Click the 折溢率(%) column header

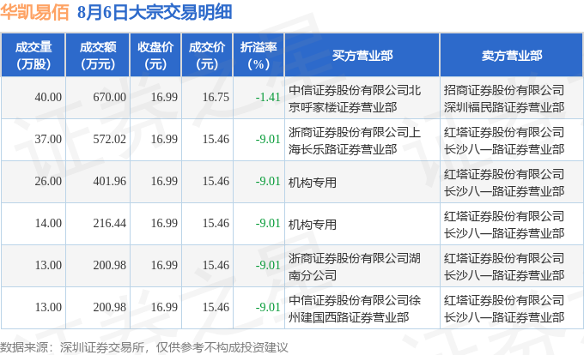[259, 56]
